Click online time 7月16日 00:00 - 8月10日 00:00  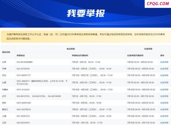pos(141,109)
